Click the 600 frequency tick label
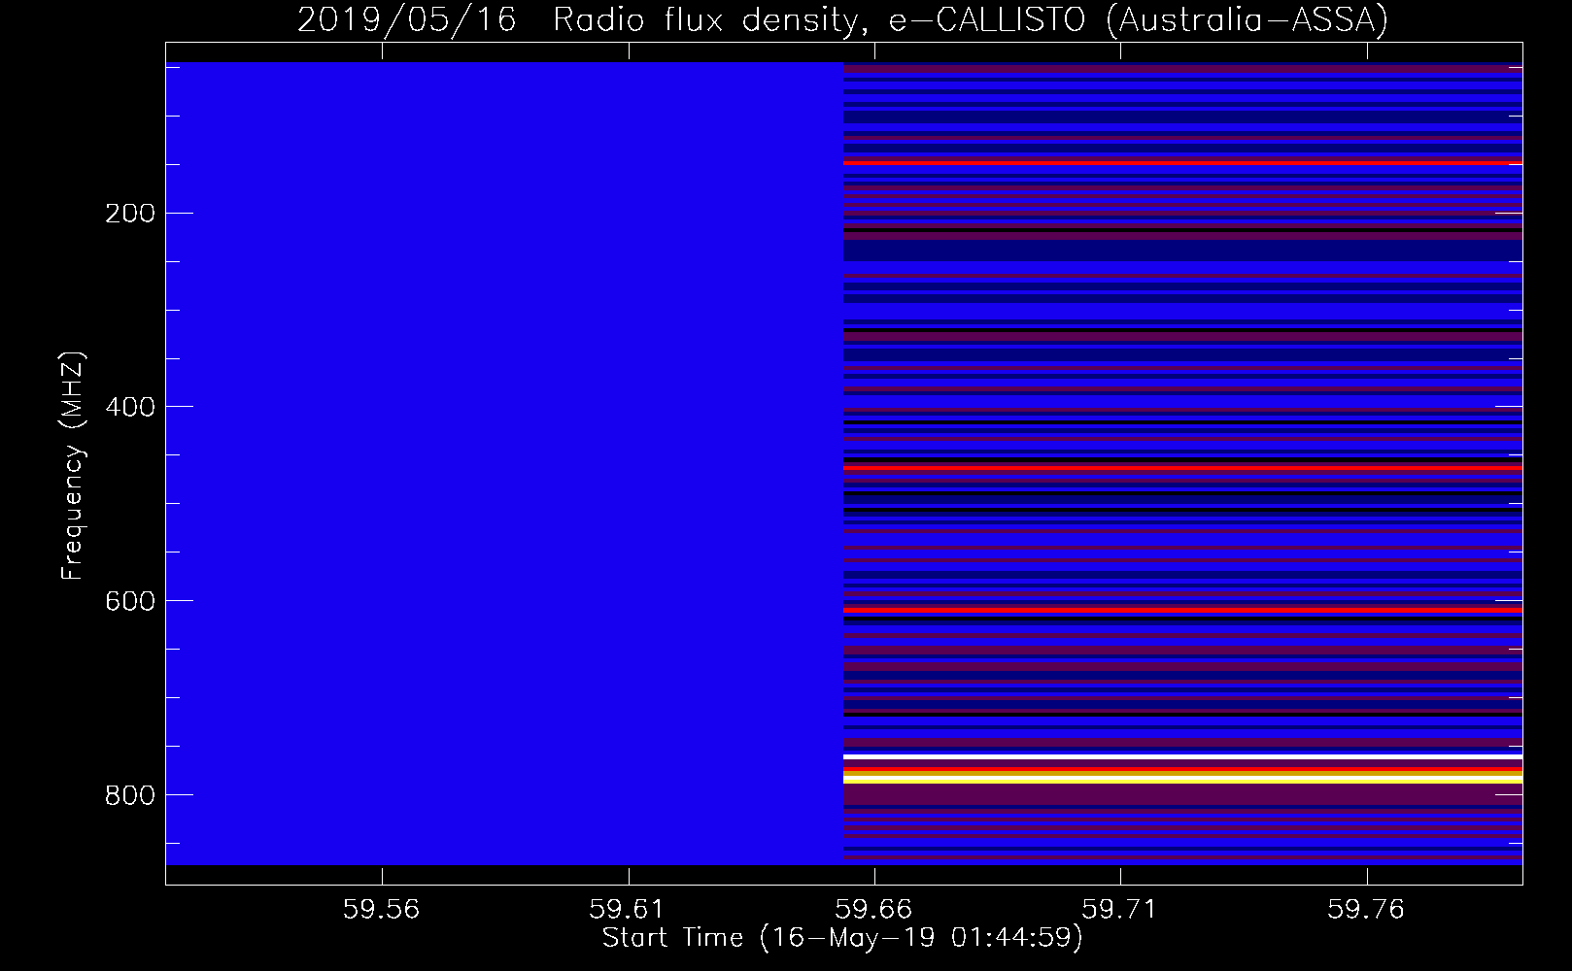 point(130,601)
